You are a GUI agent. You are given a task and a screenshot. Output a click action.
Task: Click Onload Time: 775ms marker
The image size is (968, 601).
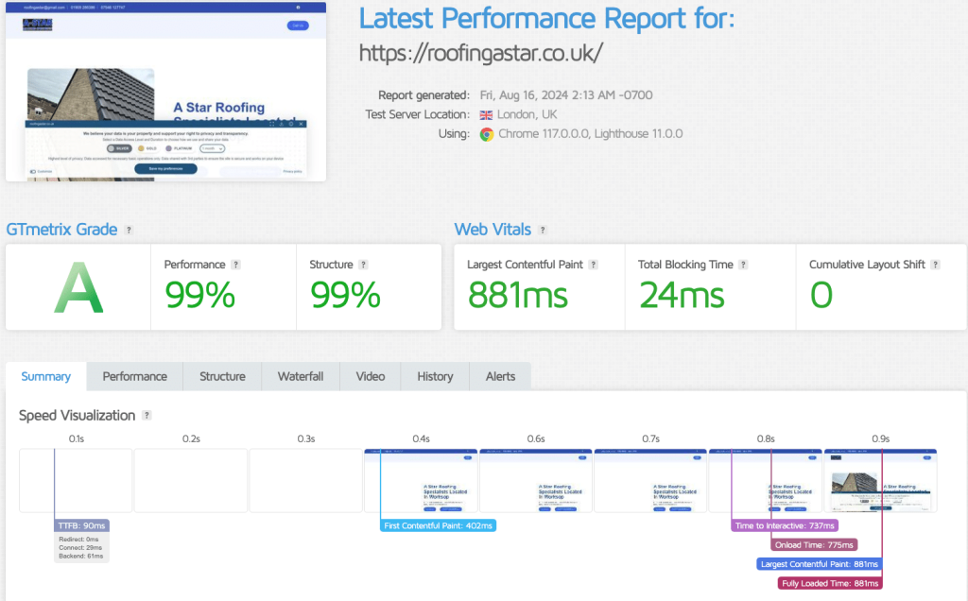coord(814,545)
